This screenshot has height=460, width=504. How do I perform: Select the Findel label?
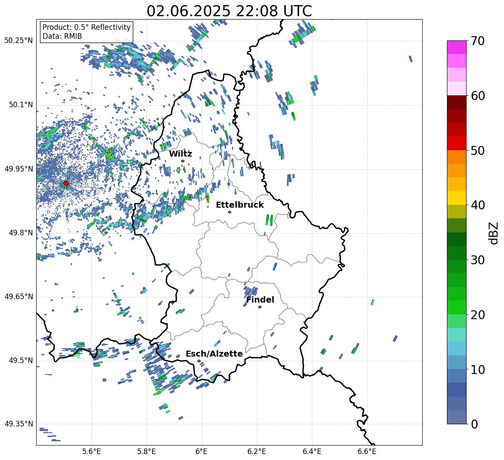[x=260, y=300]
